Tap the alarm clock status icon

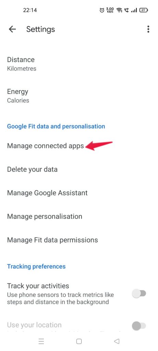102,10
